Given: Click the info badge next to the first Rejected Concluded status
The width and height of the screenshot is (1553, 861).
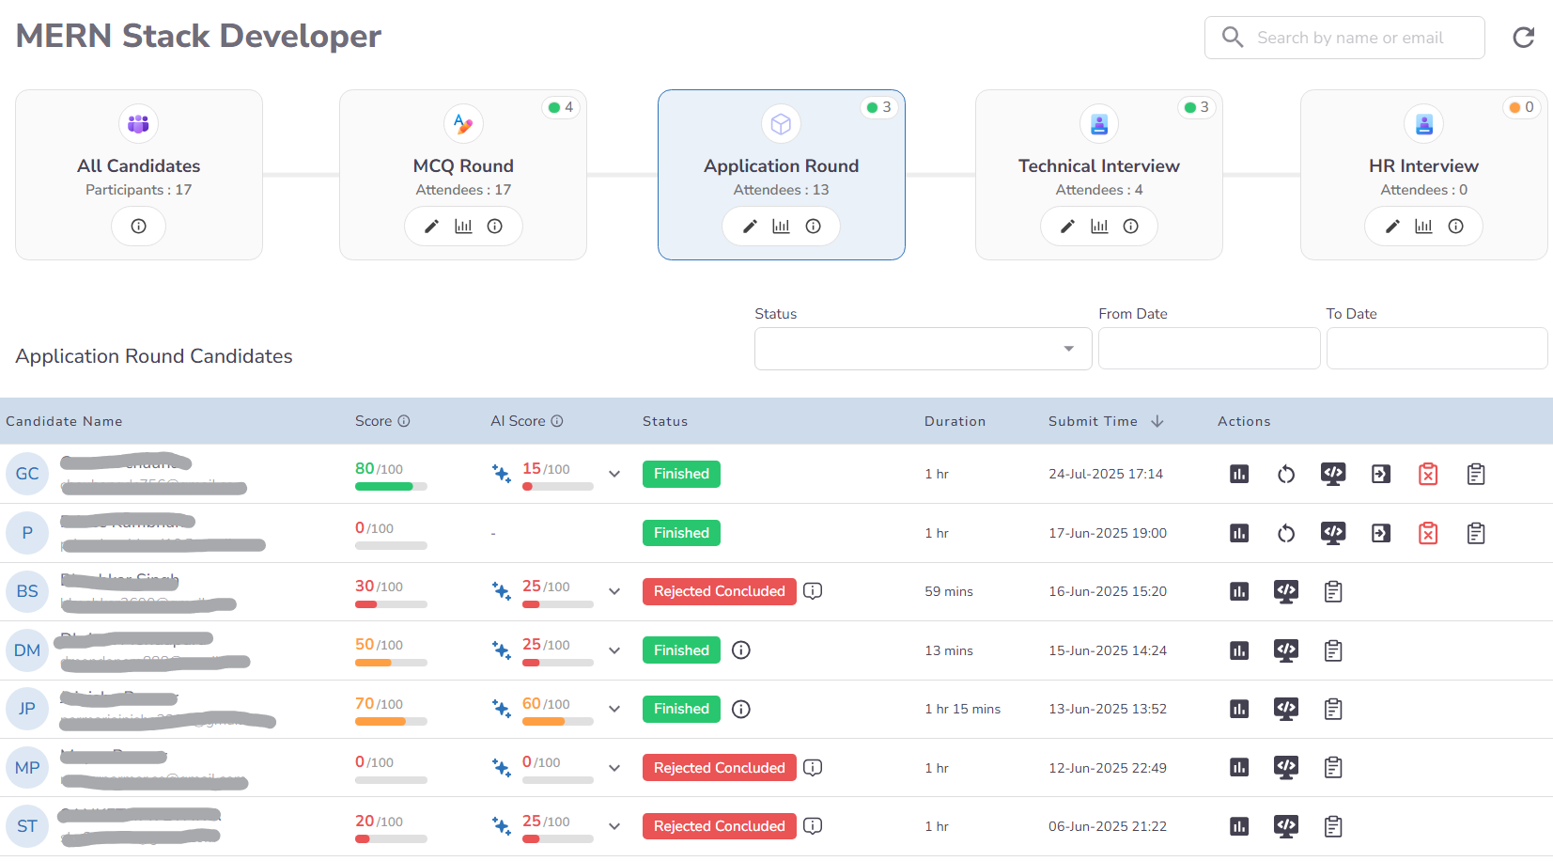Looking at the screenshot, I should (812, 591).
